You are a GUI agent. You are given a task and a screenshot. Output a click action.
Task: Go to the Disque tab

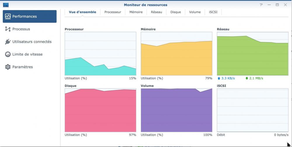coord(176,12)
